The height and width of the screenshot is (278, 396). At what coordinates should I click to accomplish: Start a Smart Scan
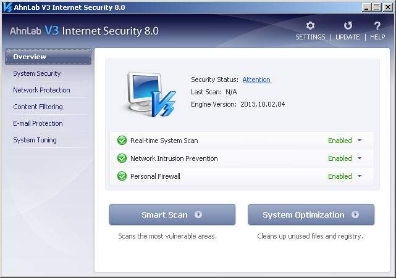point(172,215)
